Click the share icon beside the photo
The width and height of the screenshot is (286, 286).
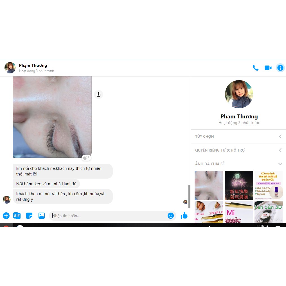coord(98,94)
